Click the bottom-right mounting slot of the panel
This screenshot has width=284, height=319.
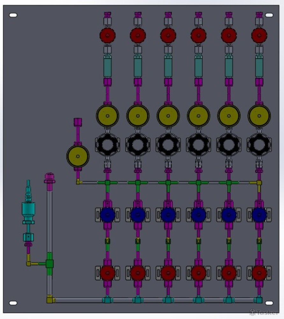tap(269, 303)
